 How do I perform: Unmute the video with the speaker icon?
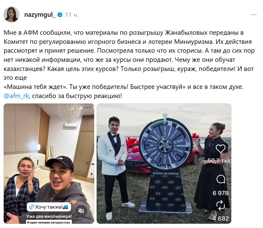coord(81,211)
